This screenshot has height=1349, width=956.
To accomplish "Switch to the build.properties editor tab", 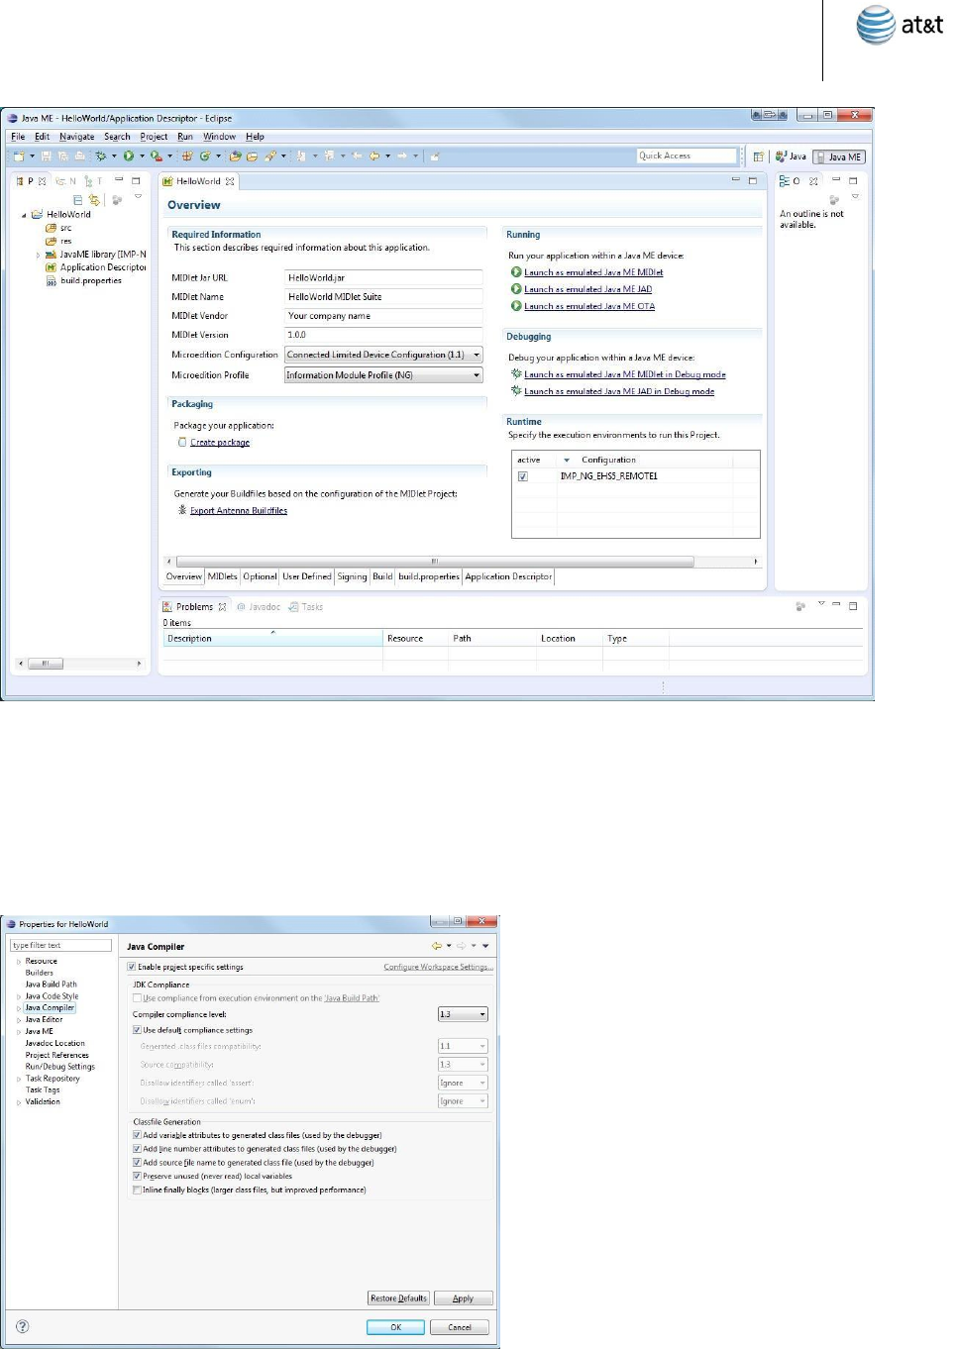I will pos(429,576).
